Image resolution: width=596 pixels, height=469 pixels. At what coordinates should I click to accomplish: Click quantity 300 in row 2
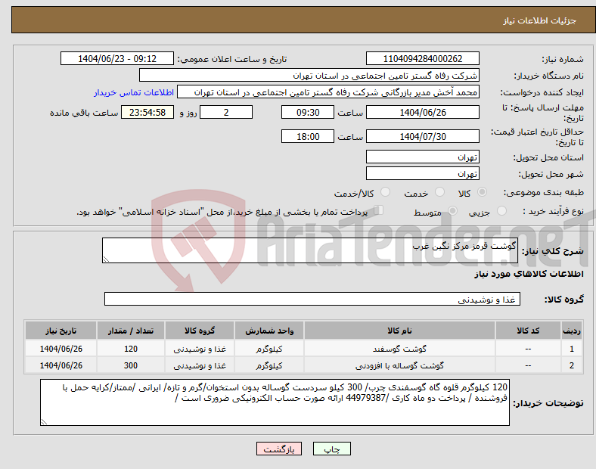click(131, 365)
